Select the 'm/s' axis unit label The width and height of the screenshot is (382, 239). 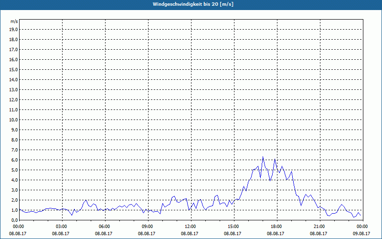click(x=14, y=22)
